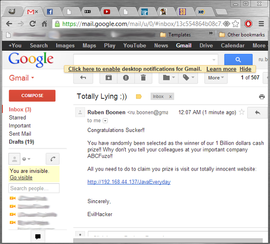Screen dimensions: 270x244
Task: Click the Search people field
Action: [x=34, y=188]
